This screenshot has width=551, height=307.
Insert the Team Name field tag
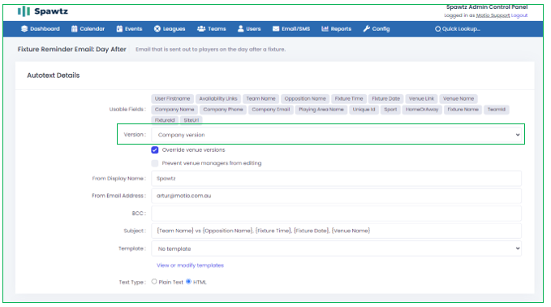coord(260,99)
